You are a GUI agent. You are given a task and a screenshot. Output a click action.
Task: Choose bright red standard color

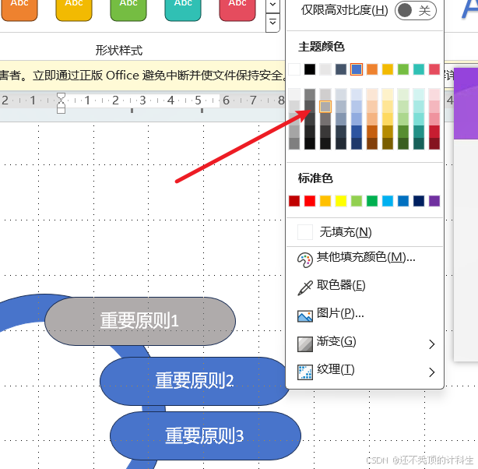point(310,201)
